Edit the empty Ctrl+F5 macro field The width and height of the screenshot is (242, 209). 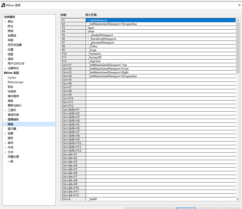click(160, 80)
